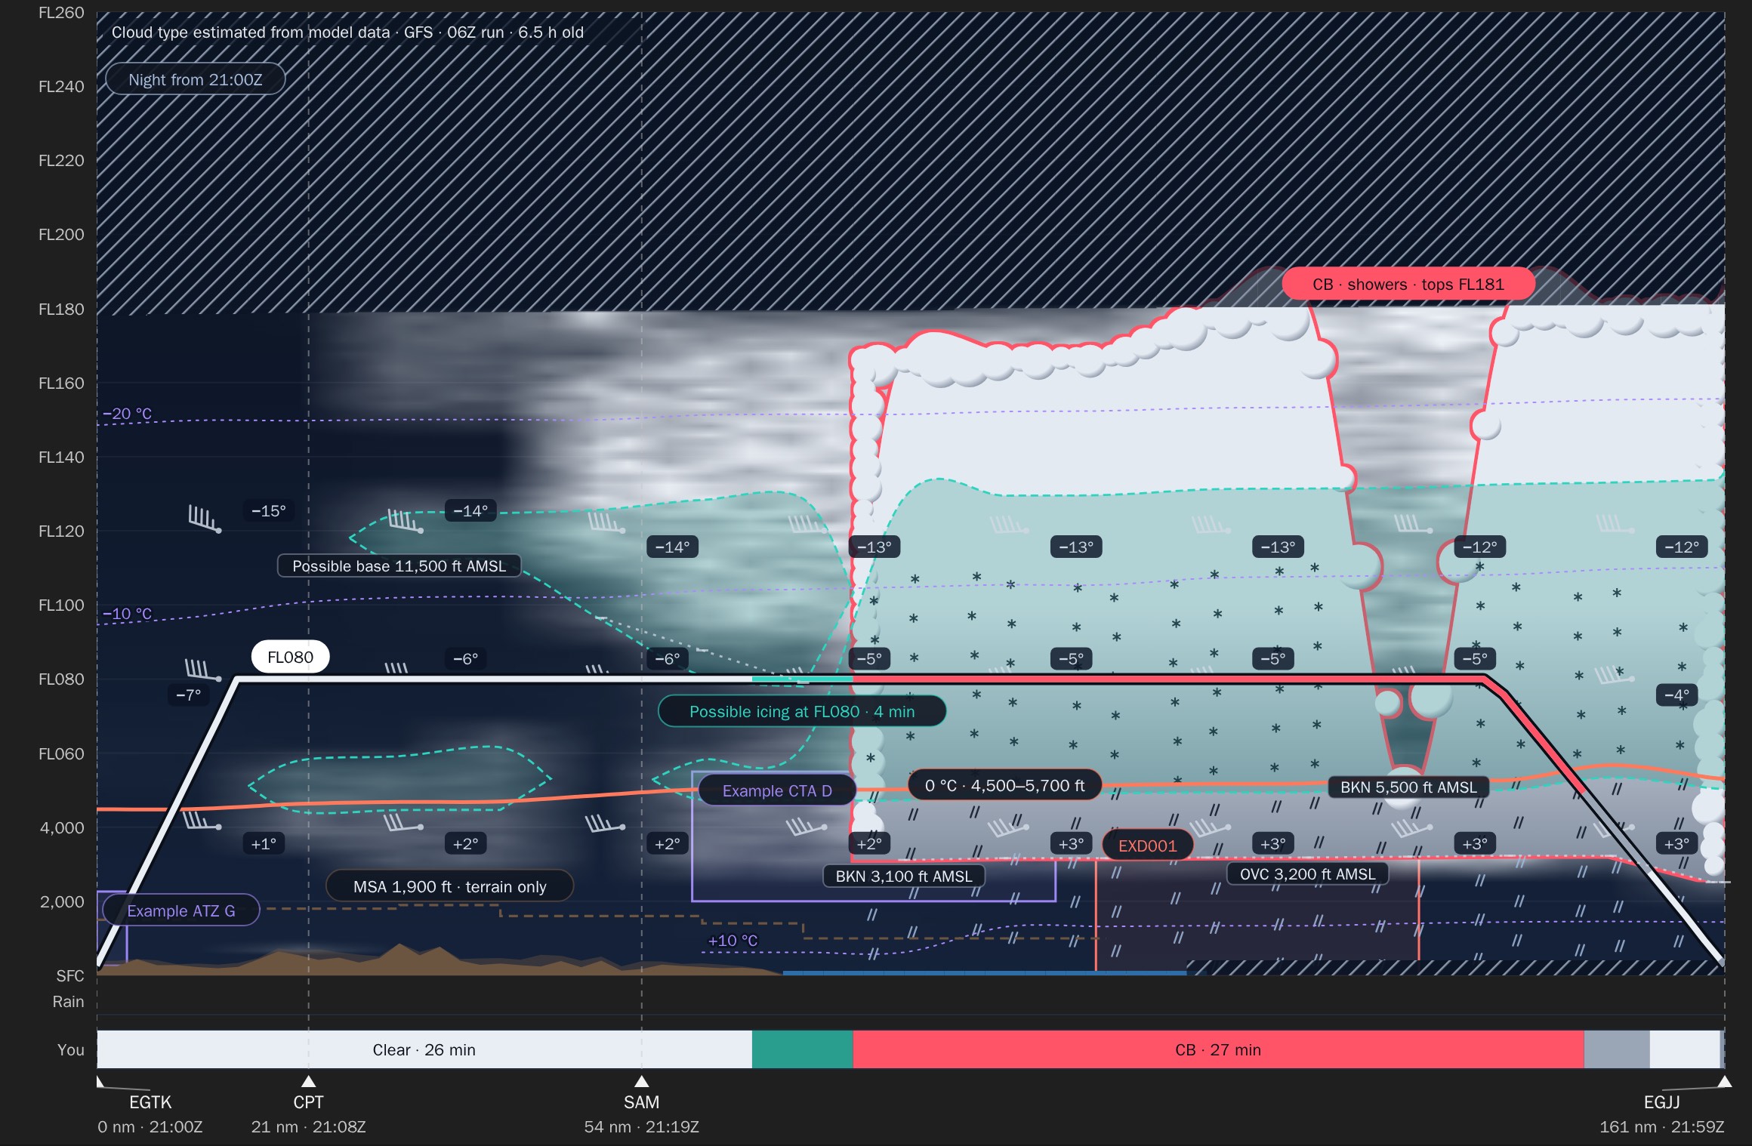1752x1146 pixels.
Task: Click the 161 nm · 21:59Z arrival text
Action: coord(1661,1127)
